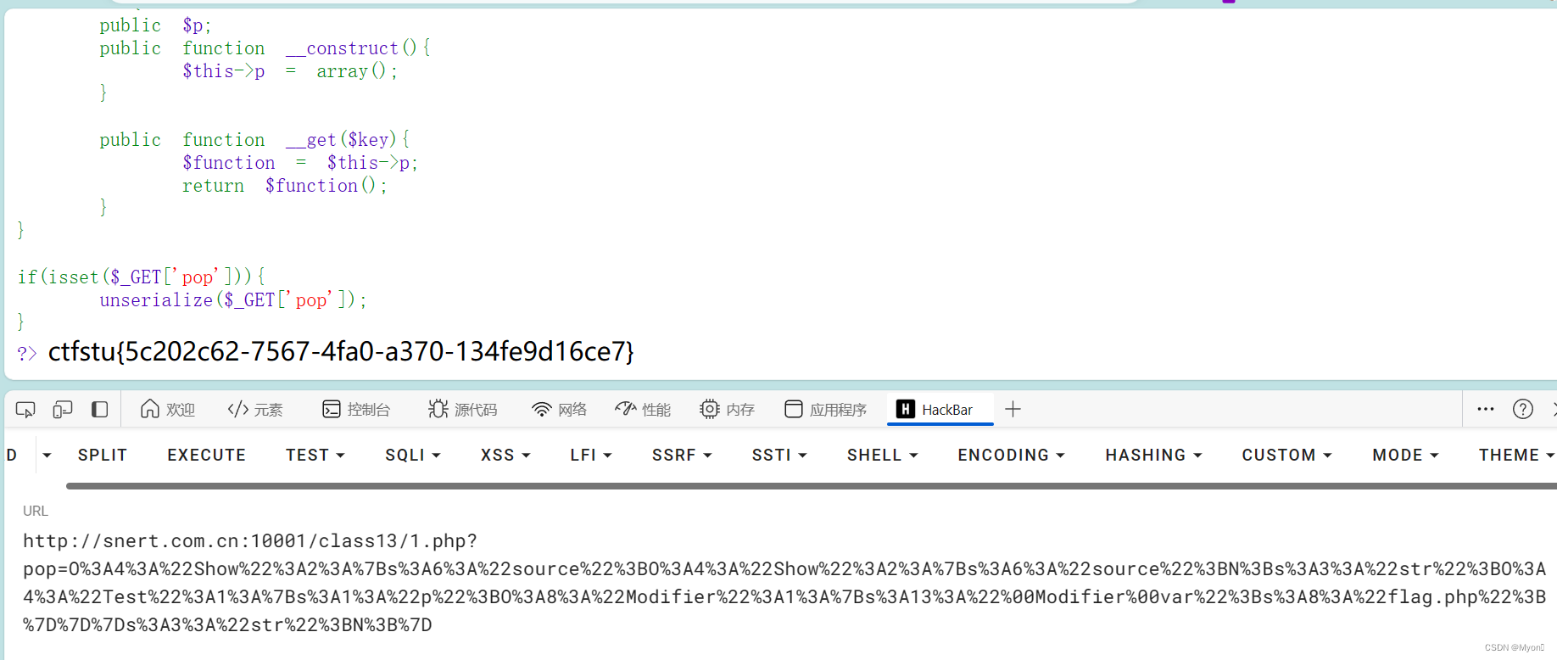1557x660 pixels.
Task: Toggle device emulation icon
Action: [x=63, y=410]
